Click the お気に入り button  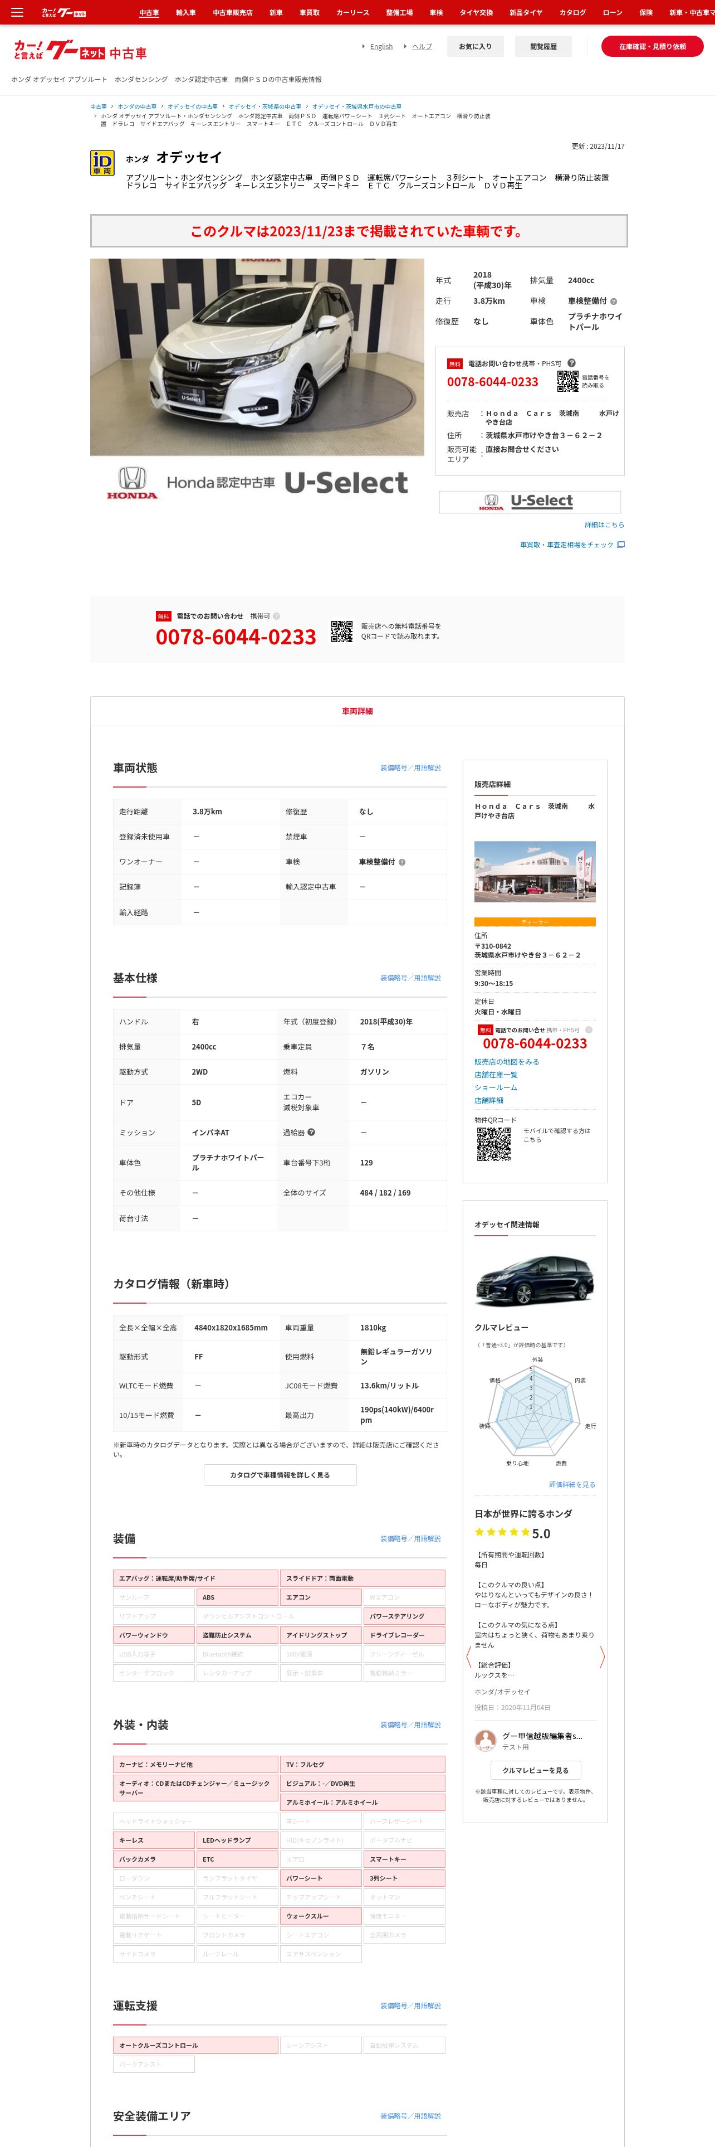pos(476,47)
